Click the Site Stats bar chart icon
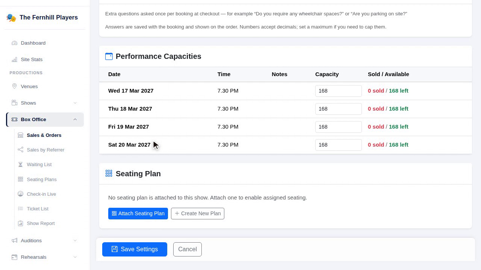Screen dimensions: 481x270 (14, 60)
